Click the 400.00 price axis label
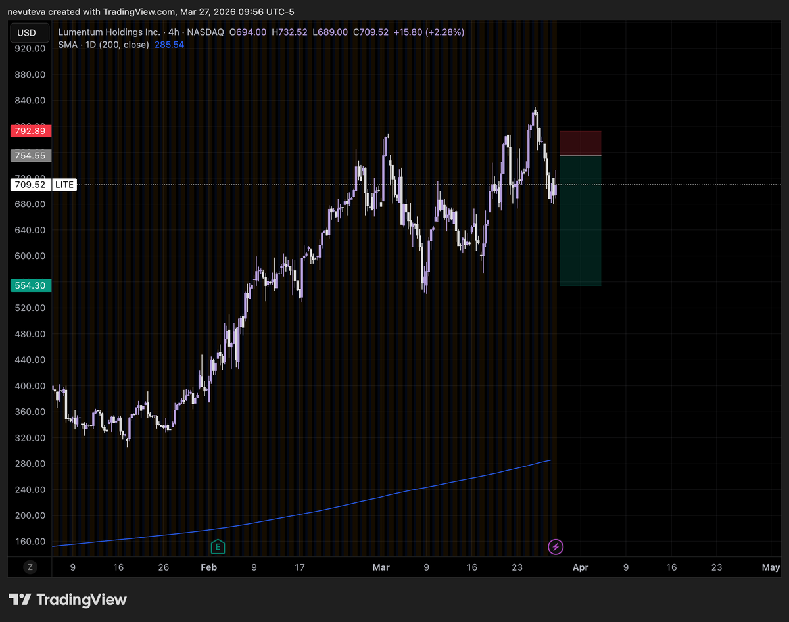 click(x=30, y=386)
